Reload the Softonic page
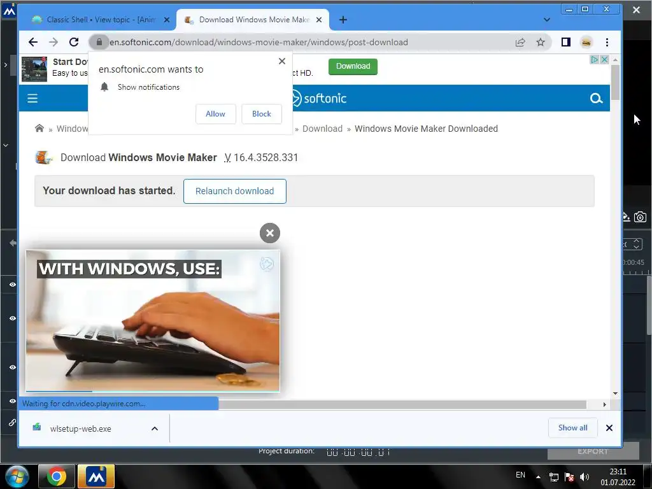Viewport: 652px width, 489px height. pos(74,42)
